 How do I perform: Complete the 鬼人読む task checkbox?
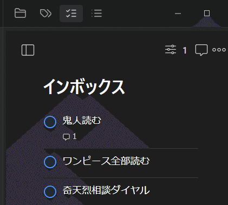coord(50,122)
